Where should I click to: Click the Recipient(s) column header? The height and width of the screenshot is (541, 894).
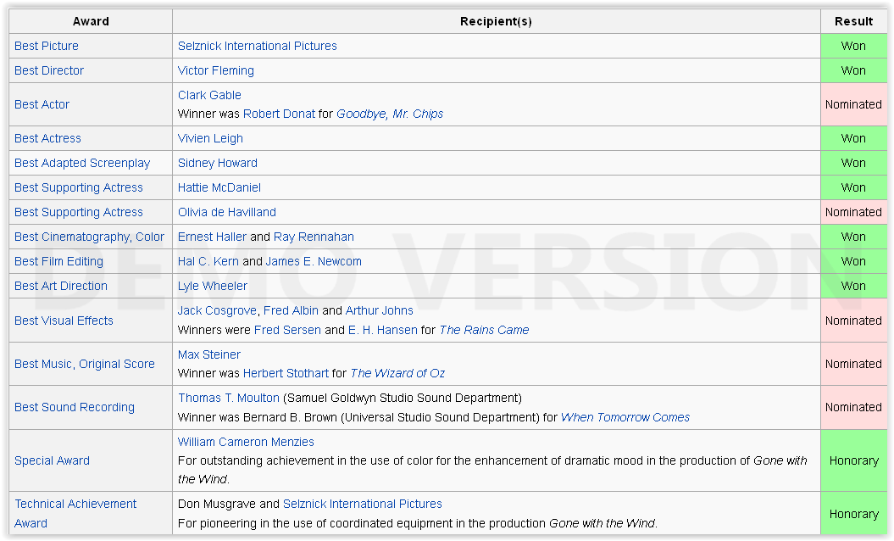point(496,21)
